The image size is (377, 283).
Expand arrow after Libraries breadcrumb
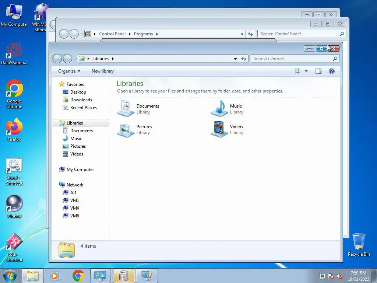(113, 59)
